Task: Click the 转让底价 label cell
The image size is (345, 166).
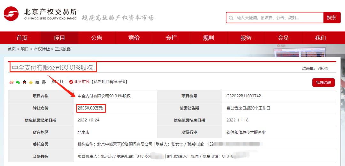Action: [x=41, y=108]
